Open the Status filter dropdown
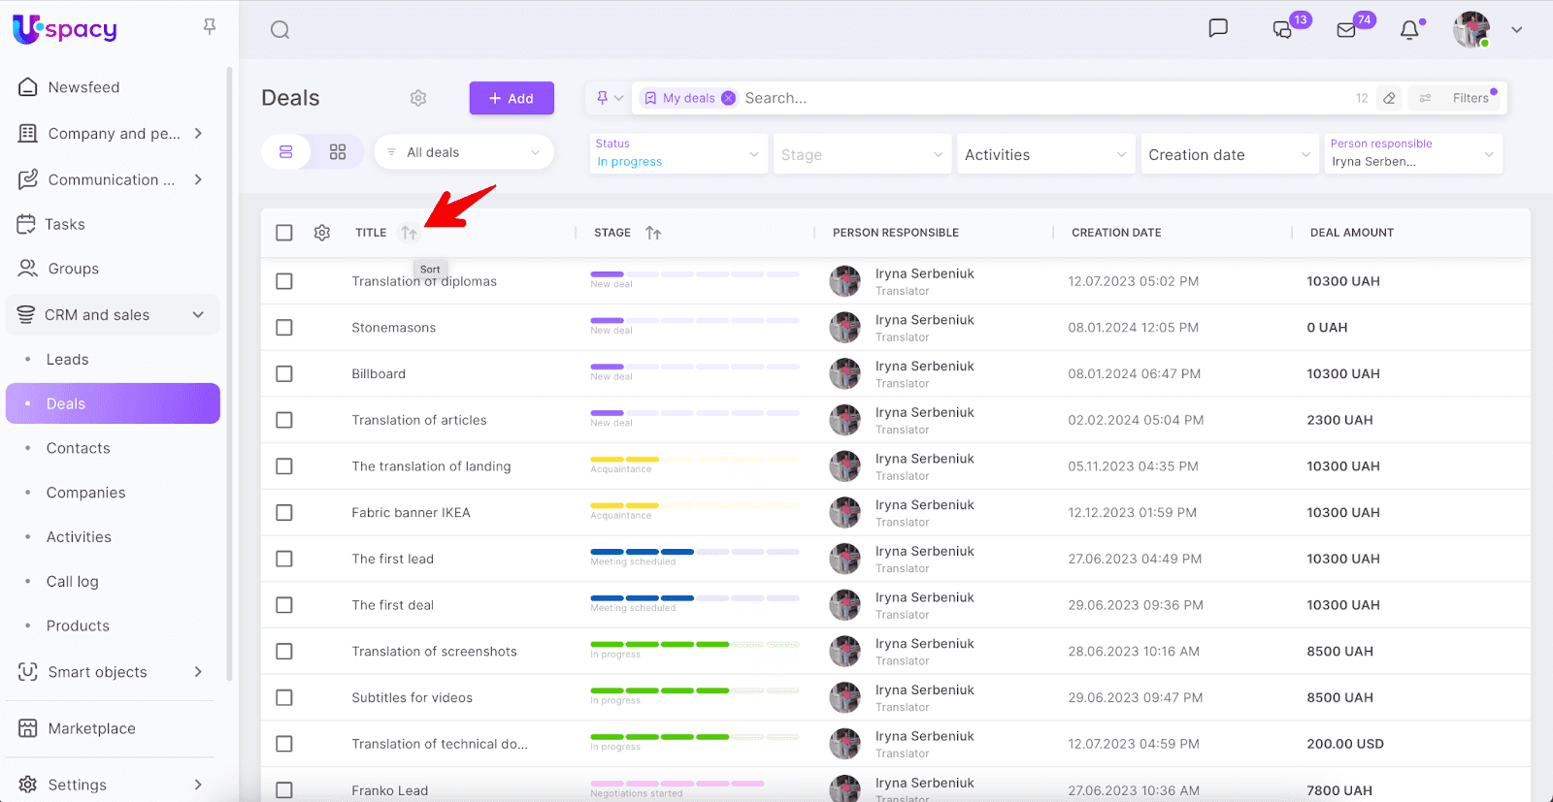The image size is (1553, 802). [677, 154]
